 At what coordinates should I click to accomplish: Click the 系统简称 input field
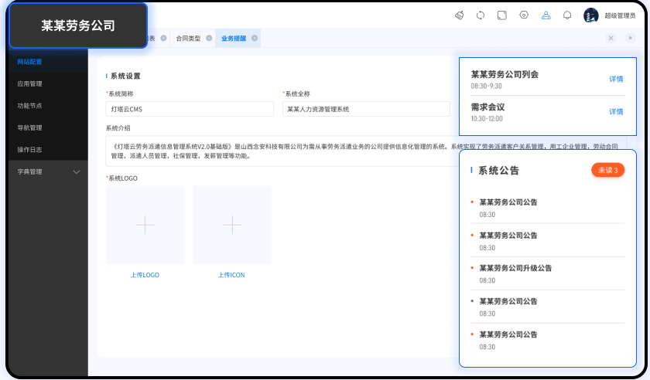190,109
